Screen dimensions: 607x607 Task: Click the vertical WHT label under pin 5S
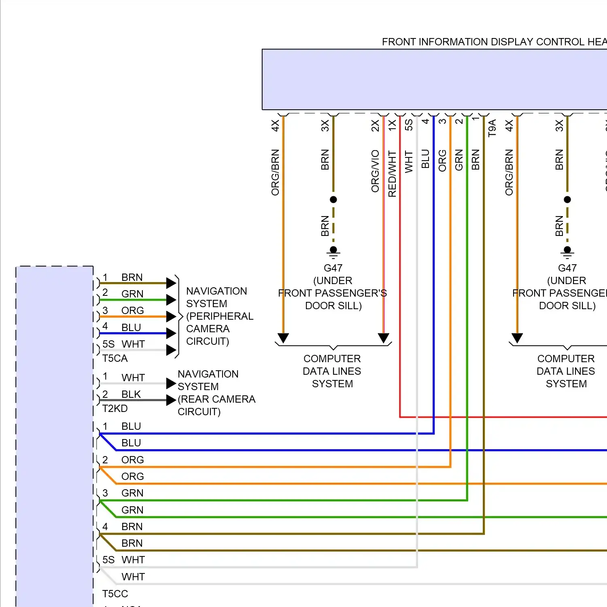click(409, 162)
